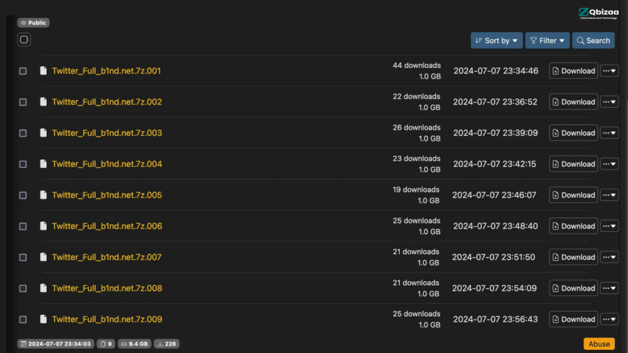Click file icon for Twitter_Full_b1nd.net.7z.007
Screen dimensions: 628x353
pyautogui.click(x=44, y=257)
